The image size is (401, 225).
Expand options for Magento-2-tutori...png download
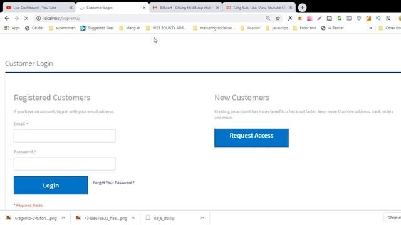[63, 218]
